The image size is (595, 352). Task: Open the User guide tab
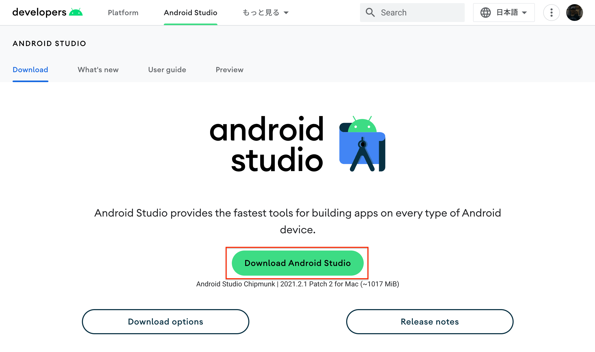(167, 70)
